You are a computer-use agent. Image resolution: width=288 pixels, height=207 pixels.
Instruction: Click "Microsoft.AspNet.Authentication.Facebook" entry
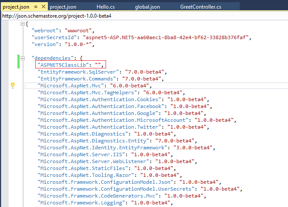coord(124,106)
